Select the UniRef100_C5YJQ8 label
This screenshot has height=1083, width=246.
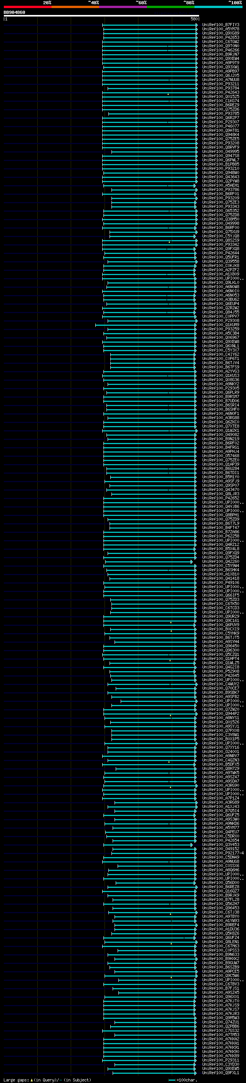(x=220, y=236)
